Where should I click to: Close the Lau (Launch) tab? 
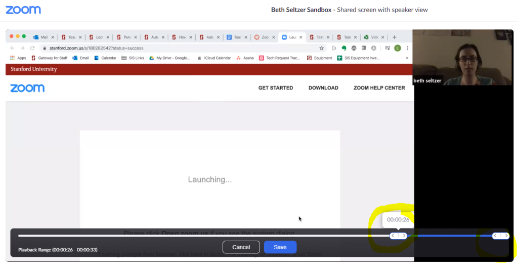tap(300, 37)
